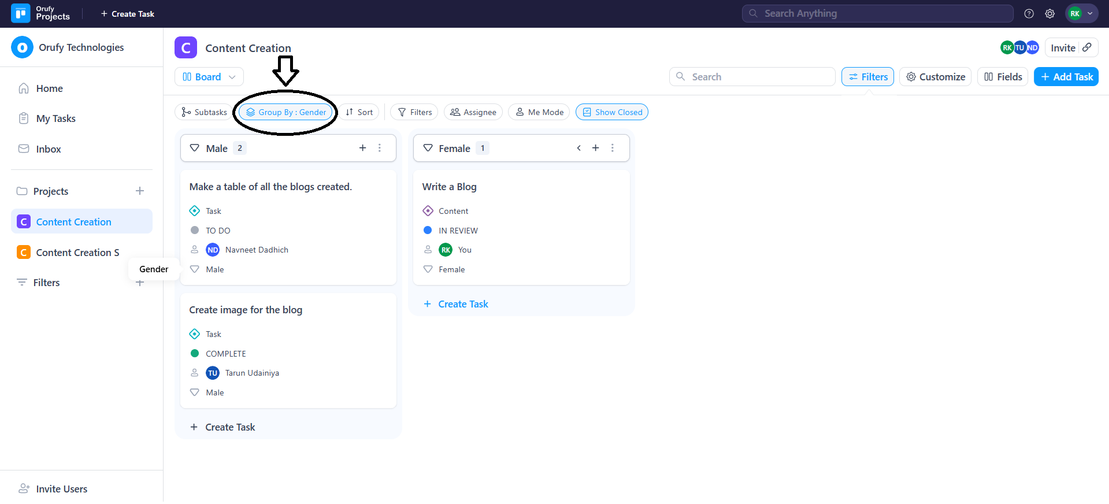Click the copy invite link icon
The width and height of the screenshot is (1109, 504).
[x=1087, y=47]
